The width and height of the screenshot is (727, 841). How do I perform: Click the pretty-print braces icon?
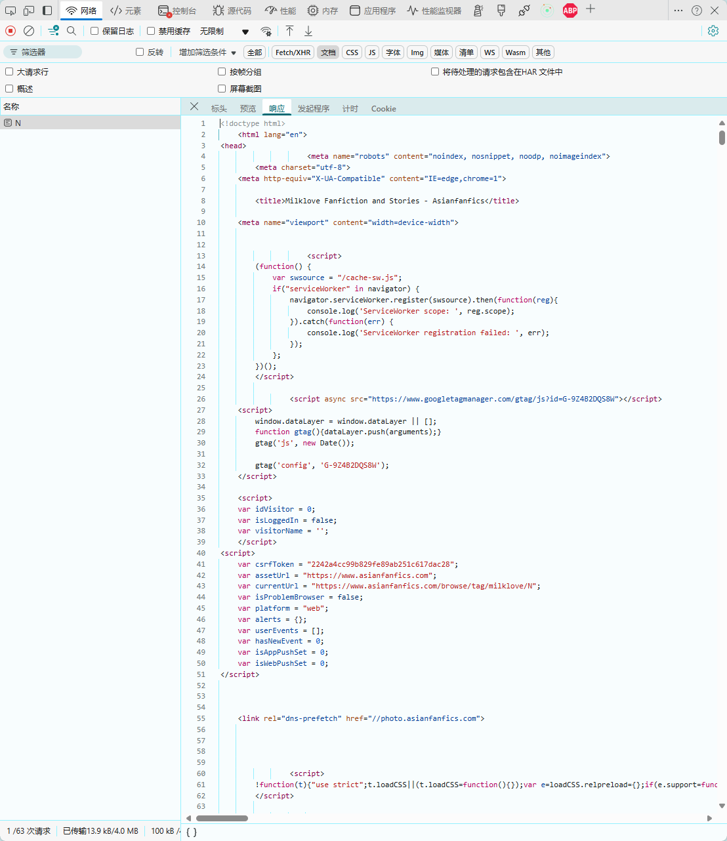click(x=192, y=832)
